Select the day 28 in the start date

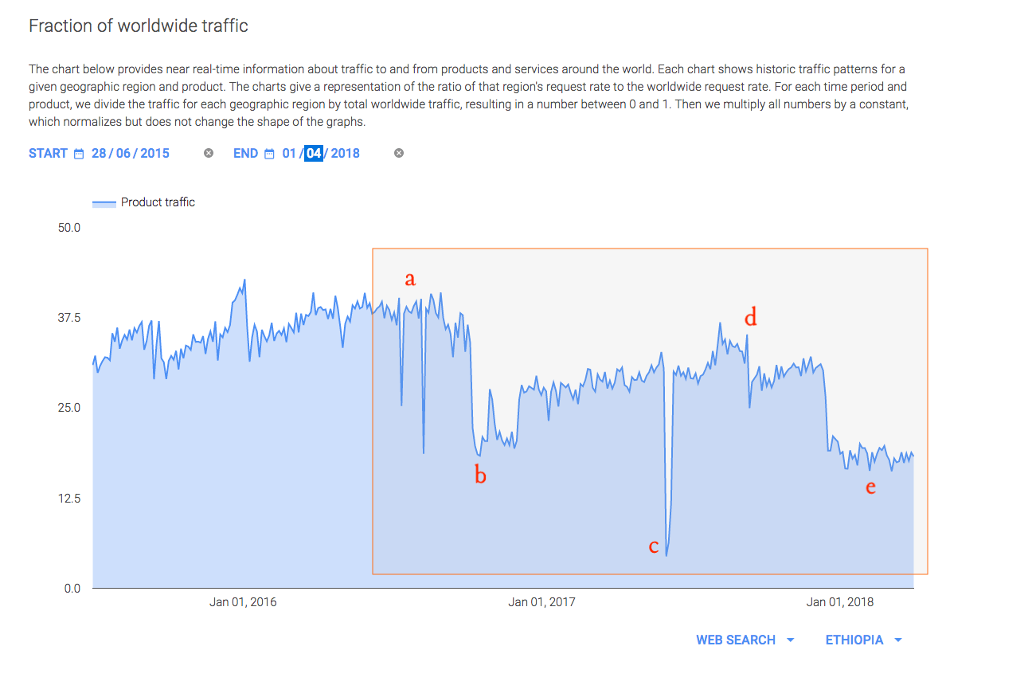click(x=99, y=154)
